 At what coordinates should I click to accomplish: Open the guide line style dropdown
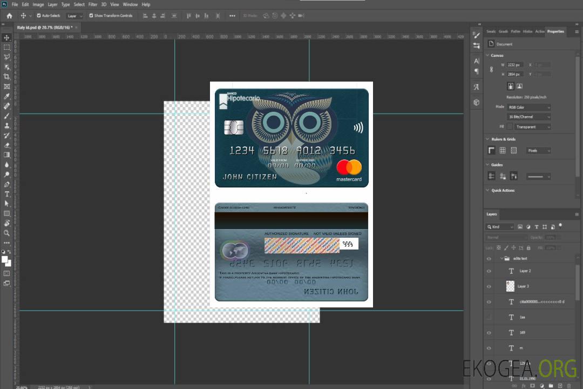pos(538,177)
